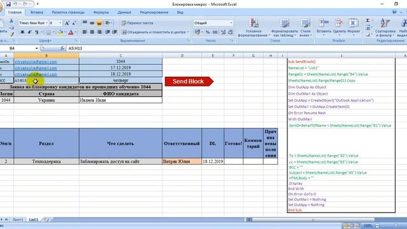Click the decrease font size icon
The width and height of the screenshot is (407, 229).
click(x=74, y=23)
